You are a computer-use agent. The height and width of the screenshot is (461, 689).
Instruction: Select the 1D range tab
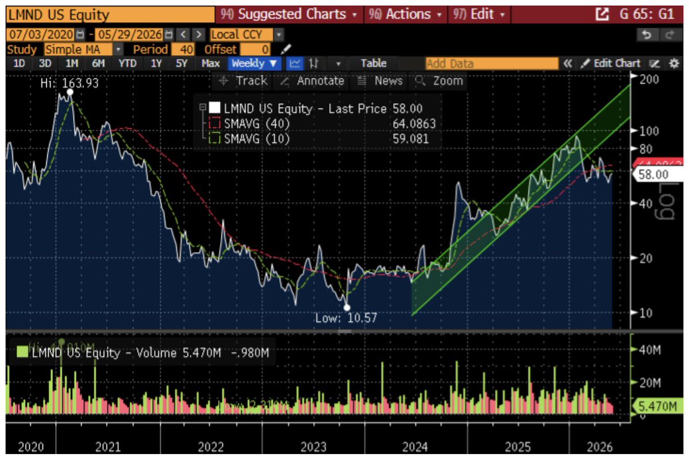(x=19, y=63)
